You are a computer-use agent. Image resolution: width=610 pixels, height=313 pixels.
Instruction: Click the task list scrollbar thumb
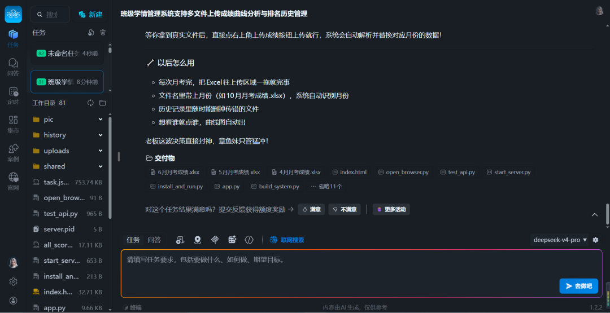110,50
